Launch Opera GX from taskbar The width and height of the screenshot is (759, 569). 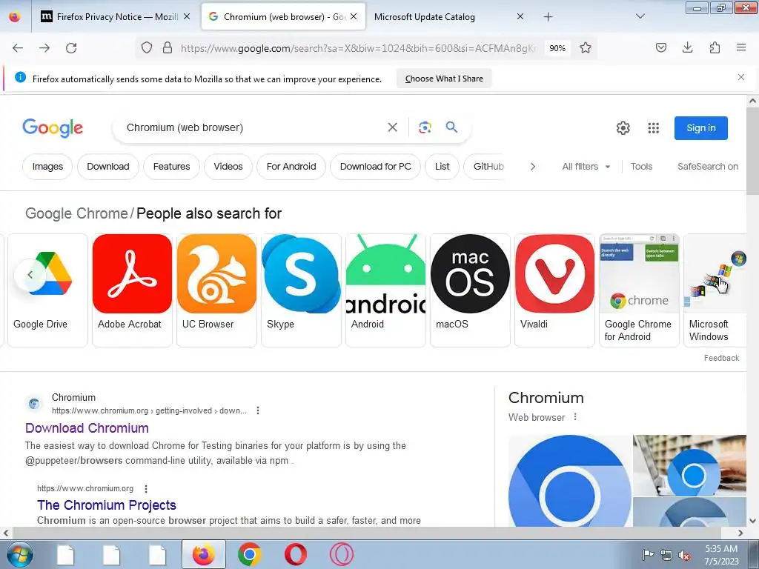pyautogui.click(x=341, y=554)
